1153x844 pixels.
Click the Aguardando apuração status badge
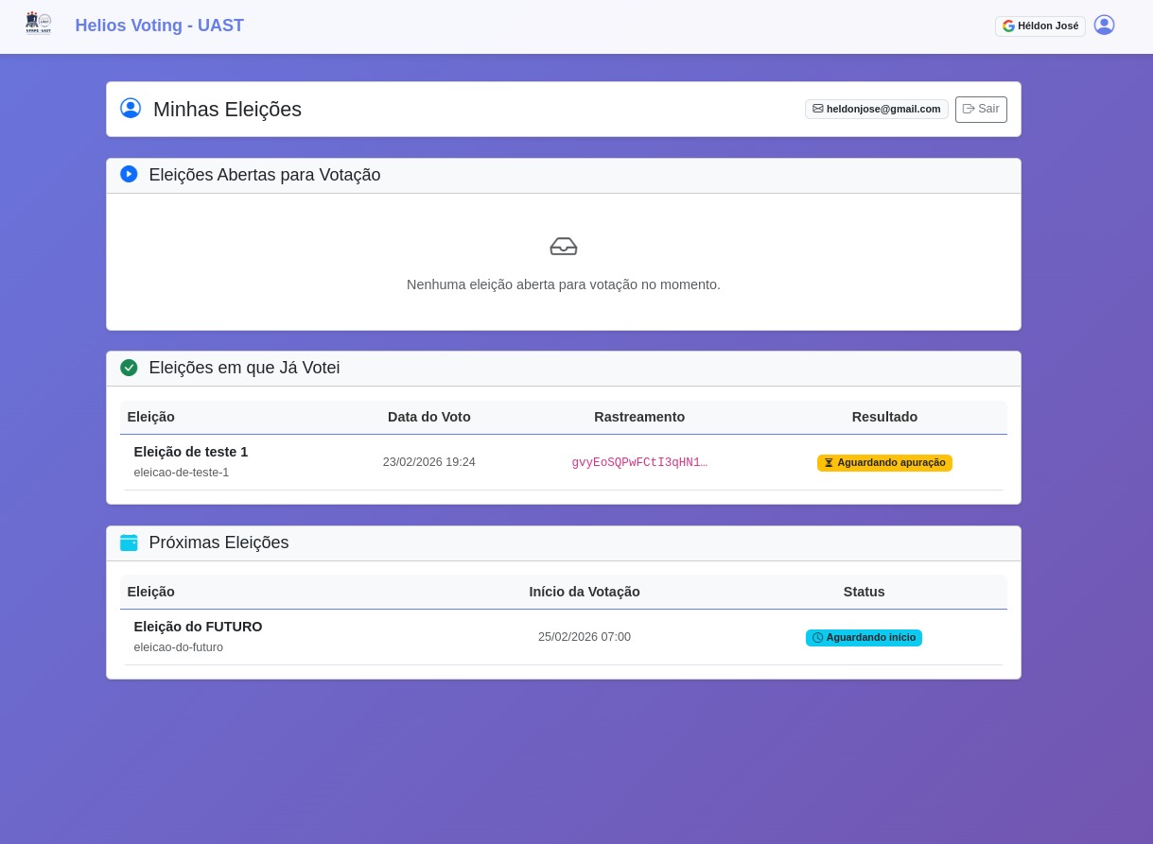884,462
